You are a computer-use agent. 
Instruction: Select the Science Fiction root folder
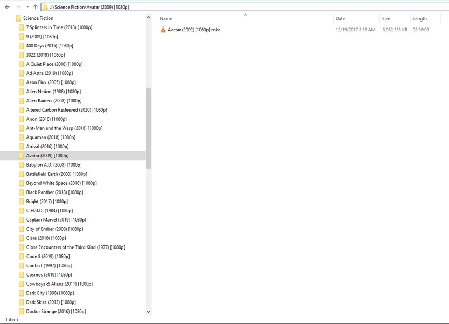38,18
